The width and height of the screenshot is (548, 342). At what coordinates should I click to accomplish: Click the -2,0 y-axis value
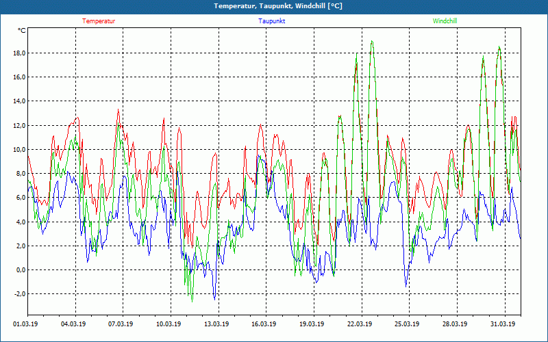coord(20,294)
